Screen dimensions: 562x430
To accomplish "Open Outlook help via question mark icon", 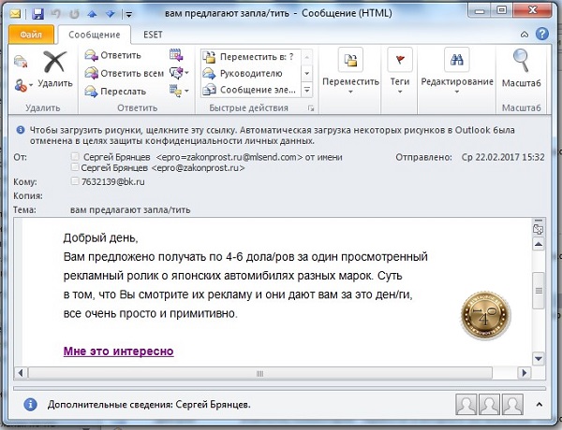I will click(542, 34).
